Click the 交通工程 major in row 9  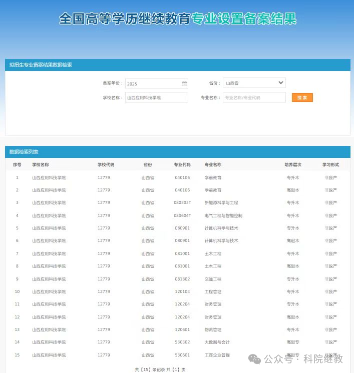tap(213, 279)
